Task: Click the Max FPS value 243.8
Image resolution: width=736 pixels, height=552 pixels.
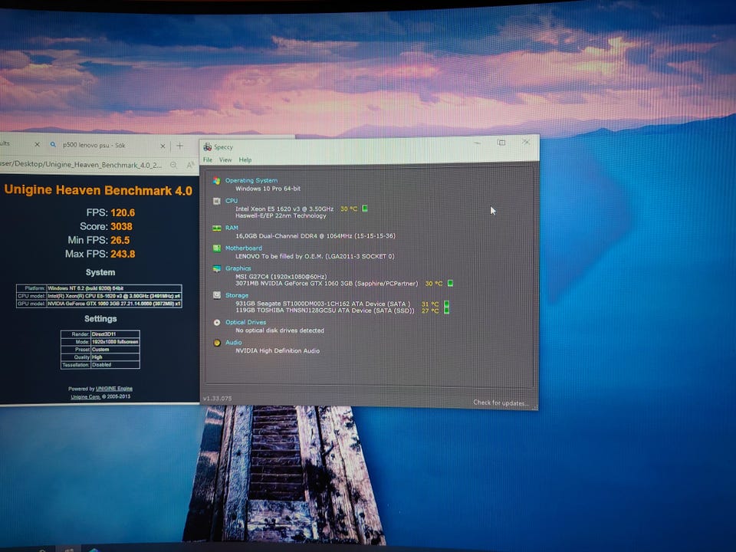Action: pyautogui.click(x=123, y=254)
